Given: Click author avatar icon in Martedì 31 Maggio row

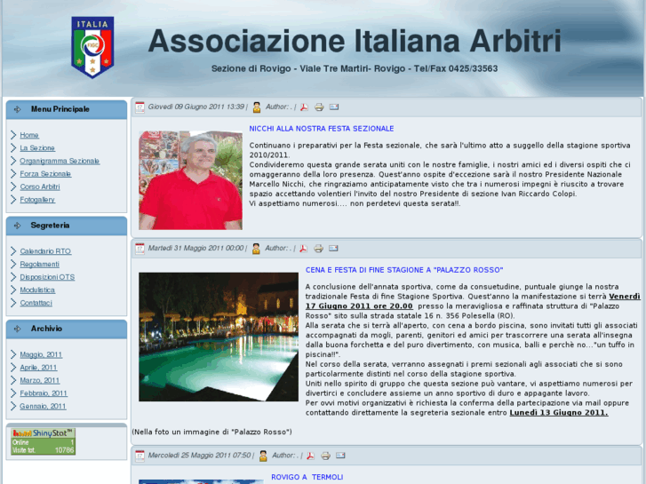Looking at the screenshot, I should (x=256, y=249).
